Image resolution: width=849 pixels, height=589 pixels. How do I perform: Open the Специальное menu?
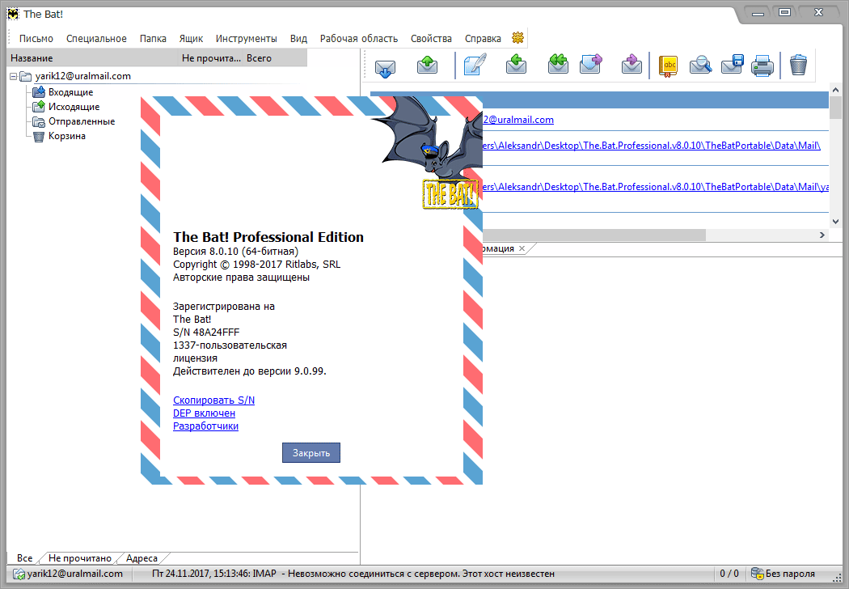(96, 39)
